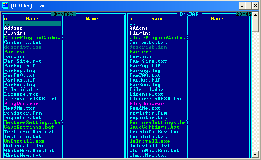Select FarFAQ.txt in the right panel

pyautogui.click(x=145, y=75)
